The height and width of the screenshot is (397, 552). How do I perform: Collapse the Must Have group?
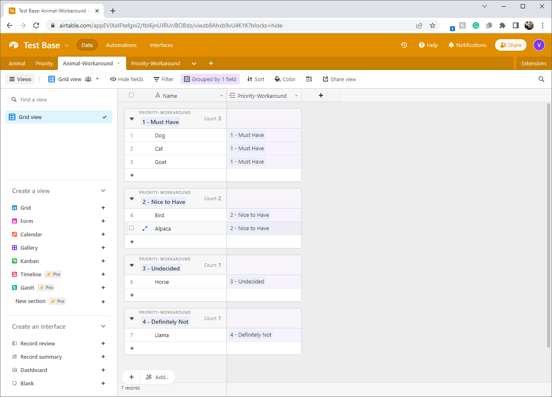[x=132, y=119]
